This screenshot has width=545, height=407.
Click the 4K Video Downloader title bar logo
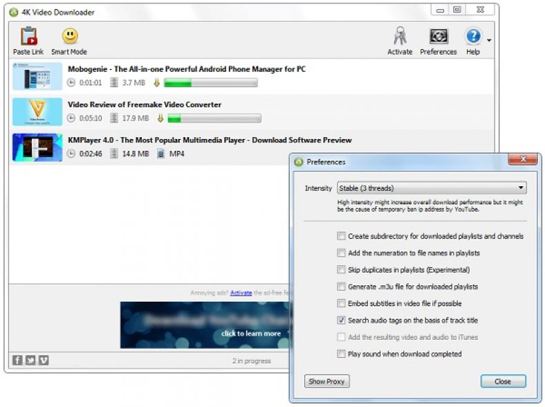tap(14, 12)
